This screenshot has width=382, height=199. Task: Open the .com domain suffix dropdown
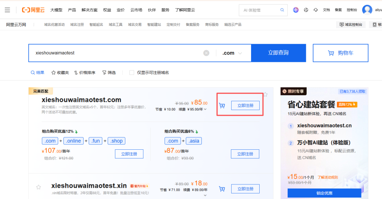[232, 53]
